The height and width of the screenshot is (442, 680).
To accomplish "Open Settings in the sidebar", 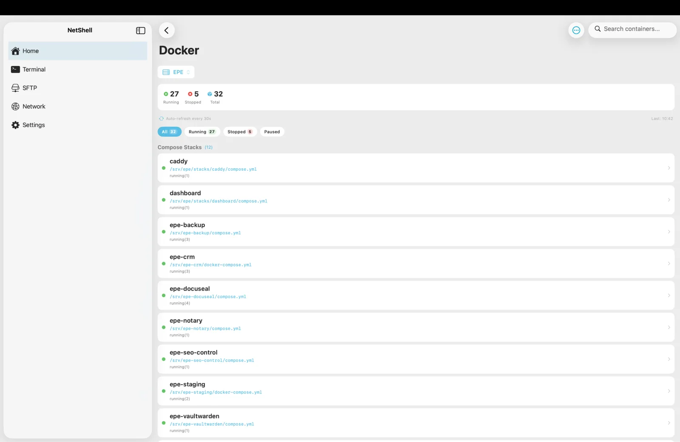I will coord(78,125).
